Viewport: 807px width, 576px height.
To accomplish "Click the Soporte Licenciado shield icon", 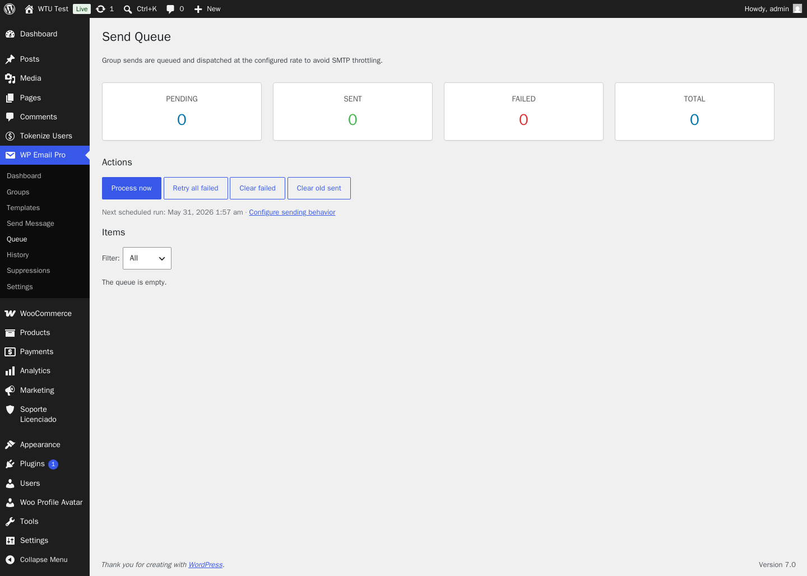I will point(10,410).
